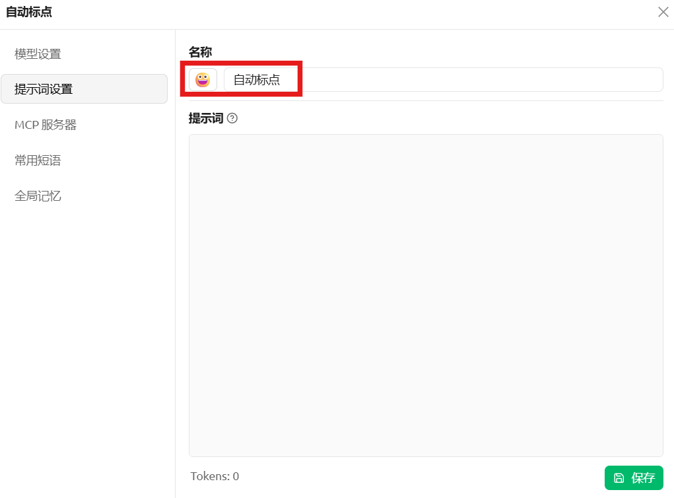This screenshot has width=674, height=498.
Task: Open the emoji avatar picker button
Action: pyautogui.click(x=203, y=79)
